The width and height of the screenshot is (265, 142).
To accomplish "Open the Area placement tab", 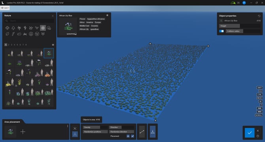I will [x=12, y=122].
